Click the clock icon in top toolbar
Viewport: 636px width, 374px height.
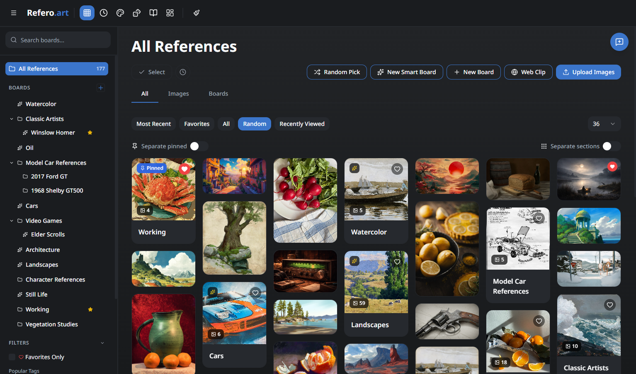pos(104,13)
